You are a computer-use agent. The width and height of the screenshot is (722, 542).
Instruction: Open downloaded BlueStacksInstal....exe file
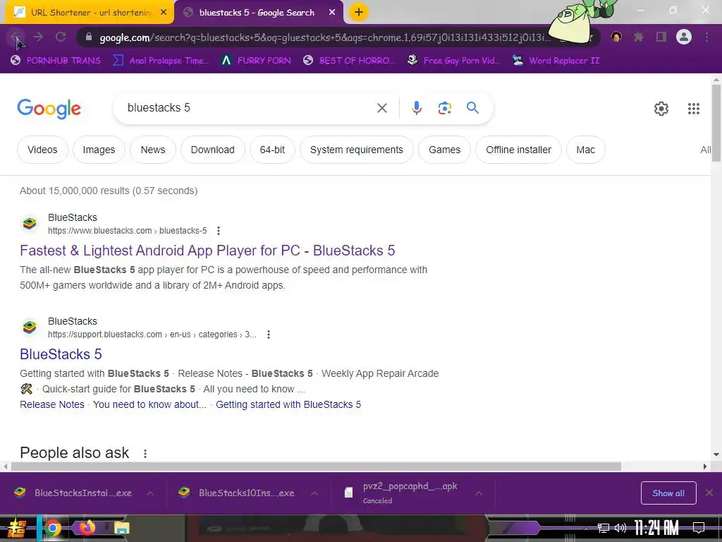pos(73,493)
